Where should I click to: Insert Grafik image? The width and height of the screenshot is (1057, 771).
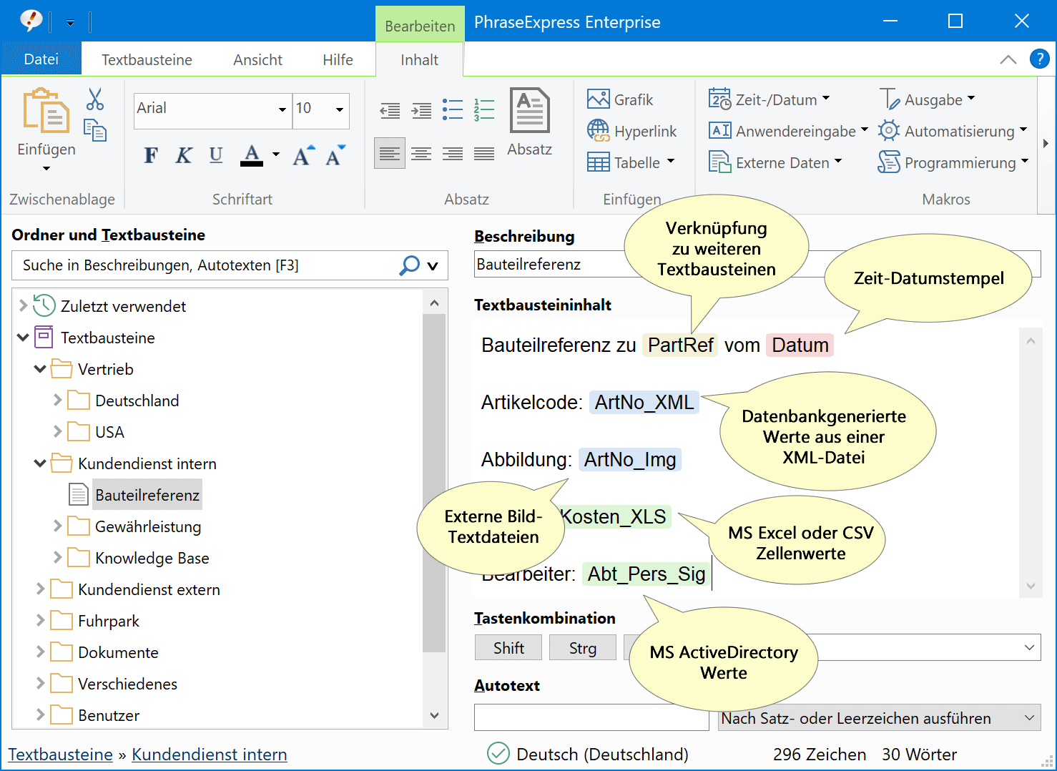point(620,99)
